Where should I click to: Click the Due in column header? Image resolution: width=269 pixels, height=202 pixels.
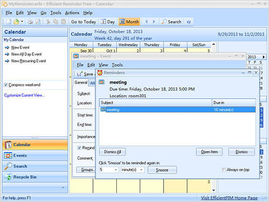pos(233,103)
